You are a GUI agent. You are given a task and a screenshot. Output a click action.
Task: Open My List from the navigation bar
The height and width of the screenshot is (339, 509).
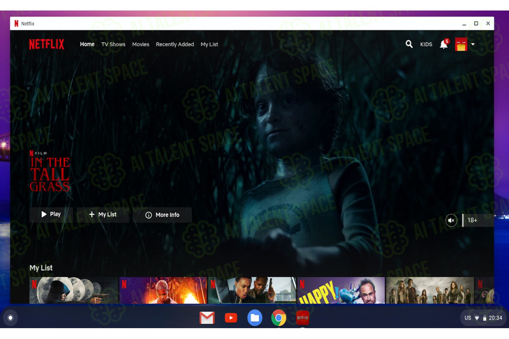[209, 44]
